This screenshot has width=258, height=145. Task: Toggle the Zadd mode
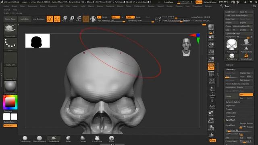click(130, 17)
